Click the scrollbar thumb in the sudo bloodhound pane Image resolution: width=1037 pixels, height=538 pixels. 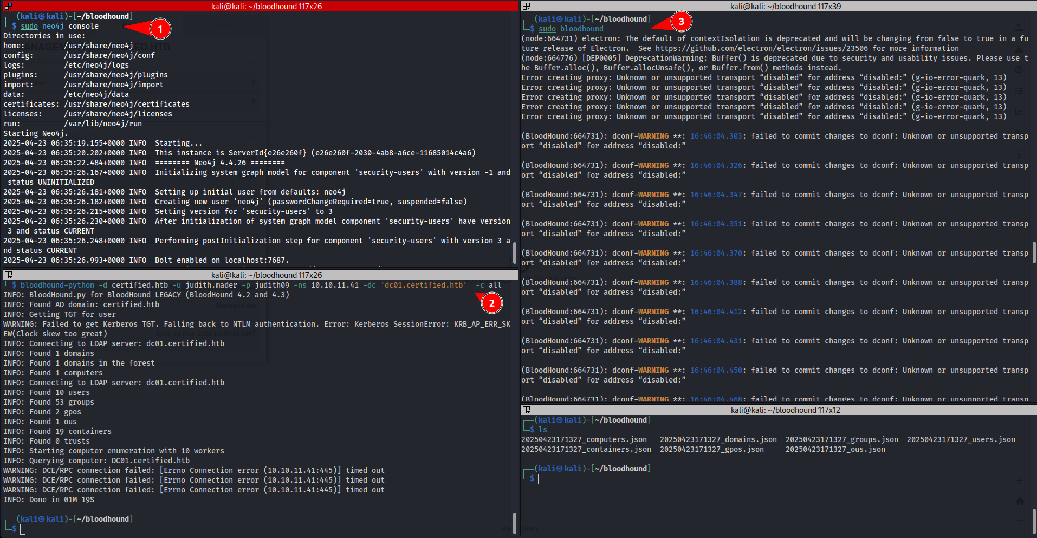[1034, 252]
